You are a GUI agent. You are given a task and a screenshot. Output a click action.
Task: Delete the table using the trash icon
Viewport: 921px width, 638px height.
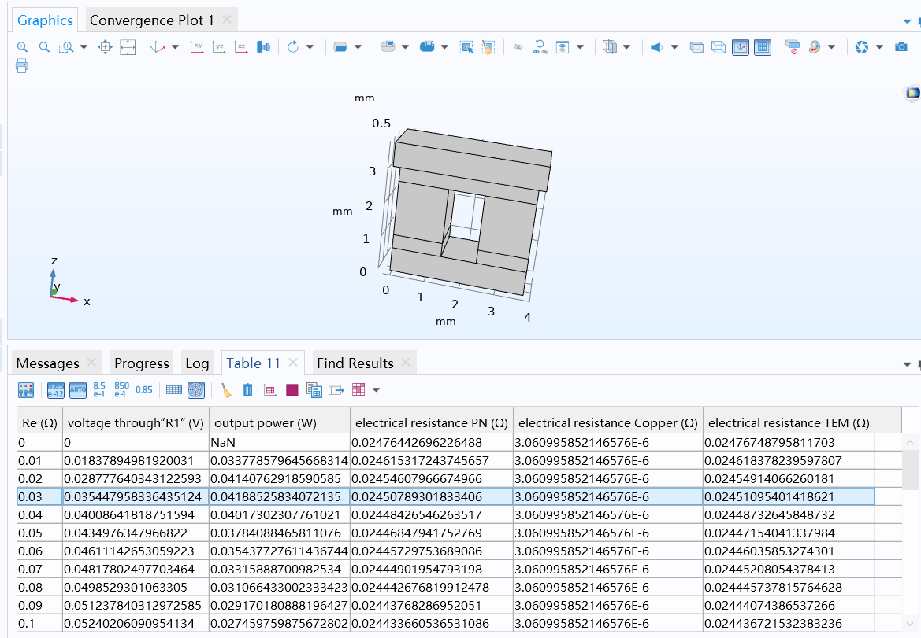pyautogui.click(x=247, y=389)
